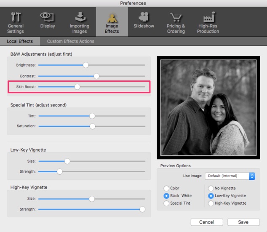Click the Cancel button

pyautogui.click(x=206, y=222)
